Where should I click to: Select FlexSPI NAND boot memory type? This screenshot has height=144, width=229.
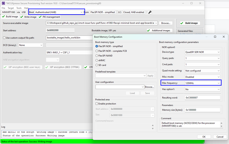point(97,56)
